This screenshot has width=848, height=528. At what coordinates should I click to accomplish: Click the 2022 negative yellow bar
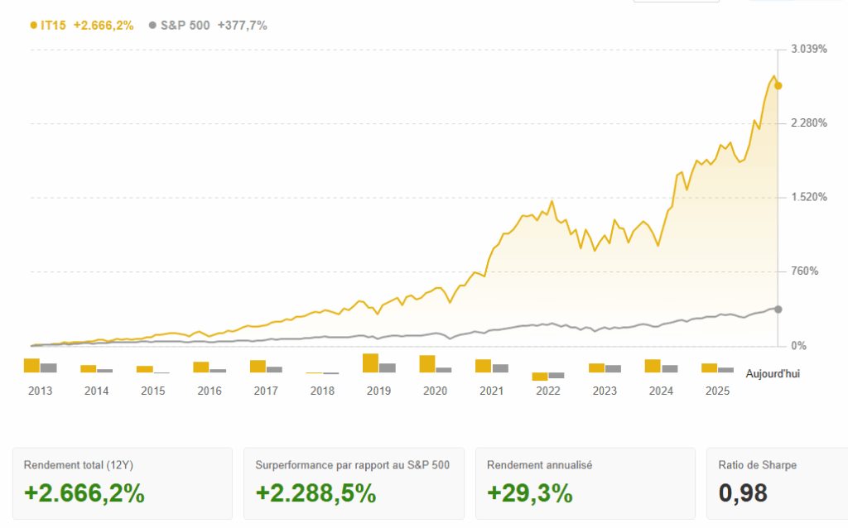click(x=540, y=377)
